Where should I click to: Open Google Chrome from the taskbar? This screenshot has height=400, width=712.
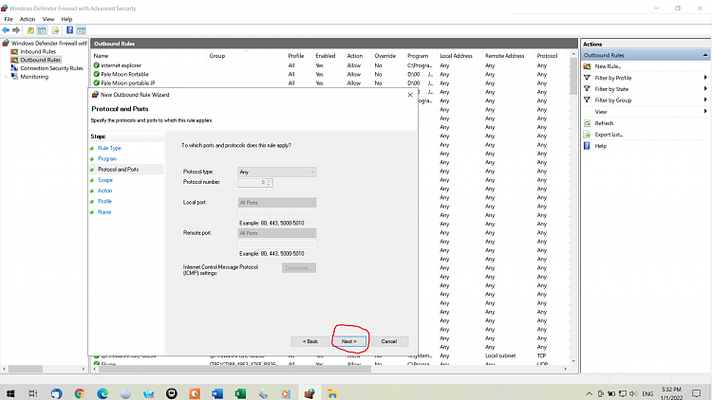click(x=80, y=393)
